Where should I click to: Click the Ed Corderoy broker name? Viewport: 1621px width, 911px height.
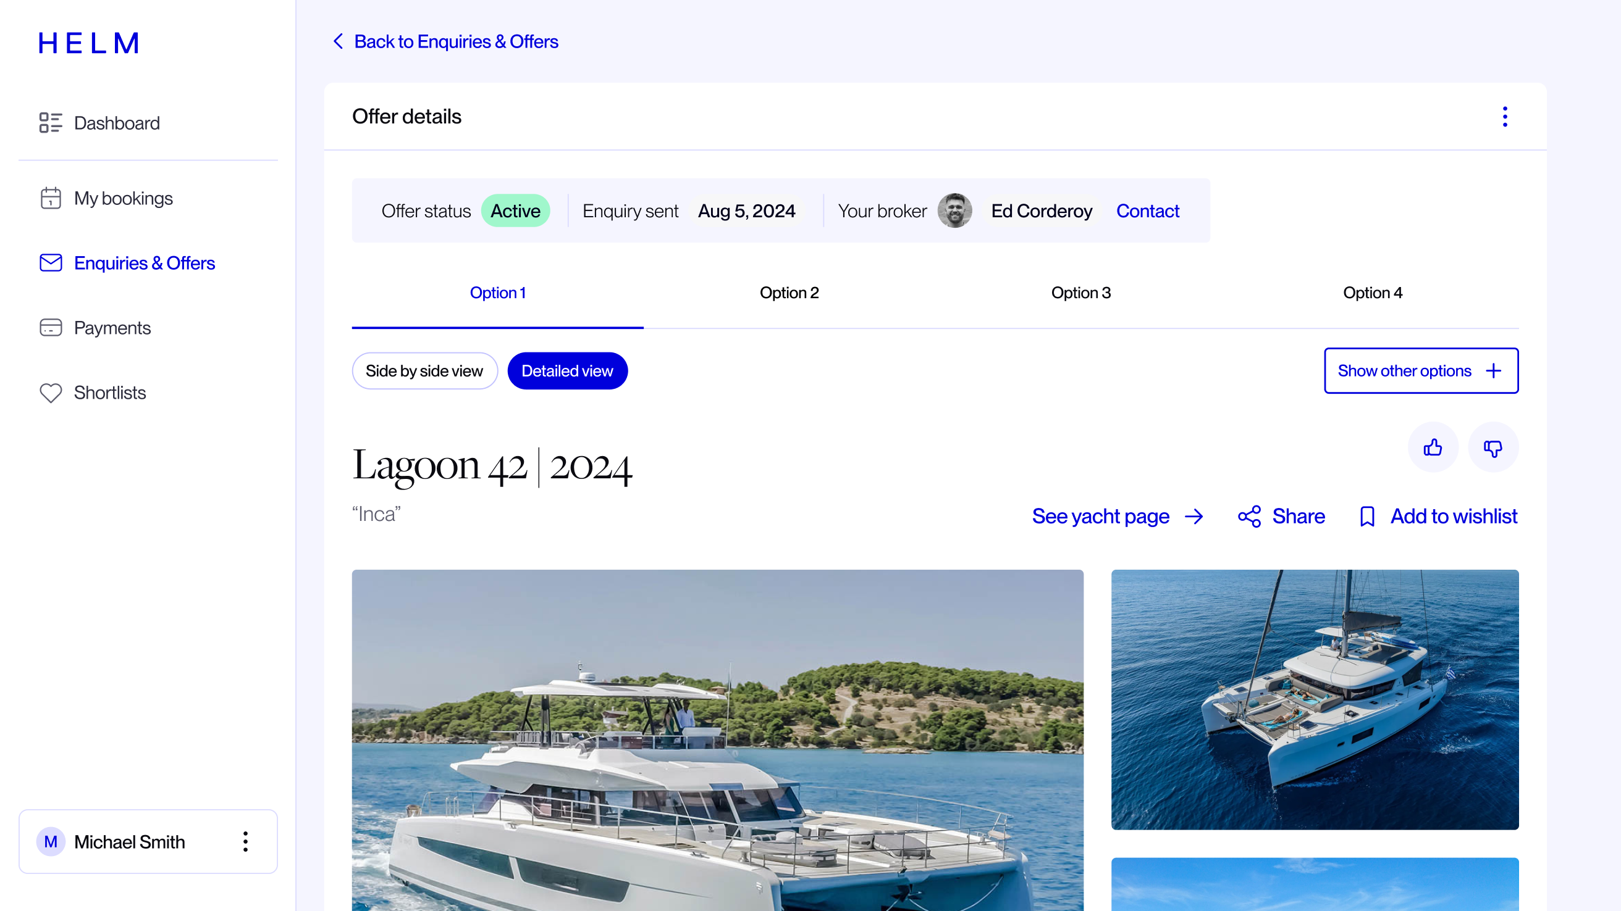click(1042, 210)
